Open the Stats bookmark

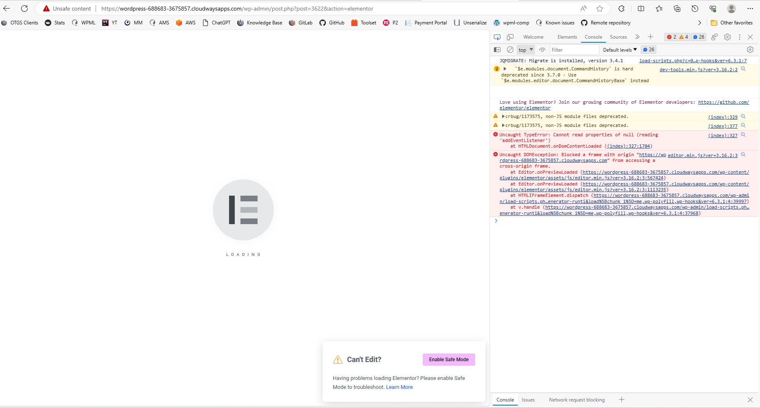click(x=55, y=23)
